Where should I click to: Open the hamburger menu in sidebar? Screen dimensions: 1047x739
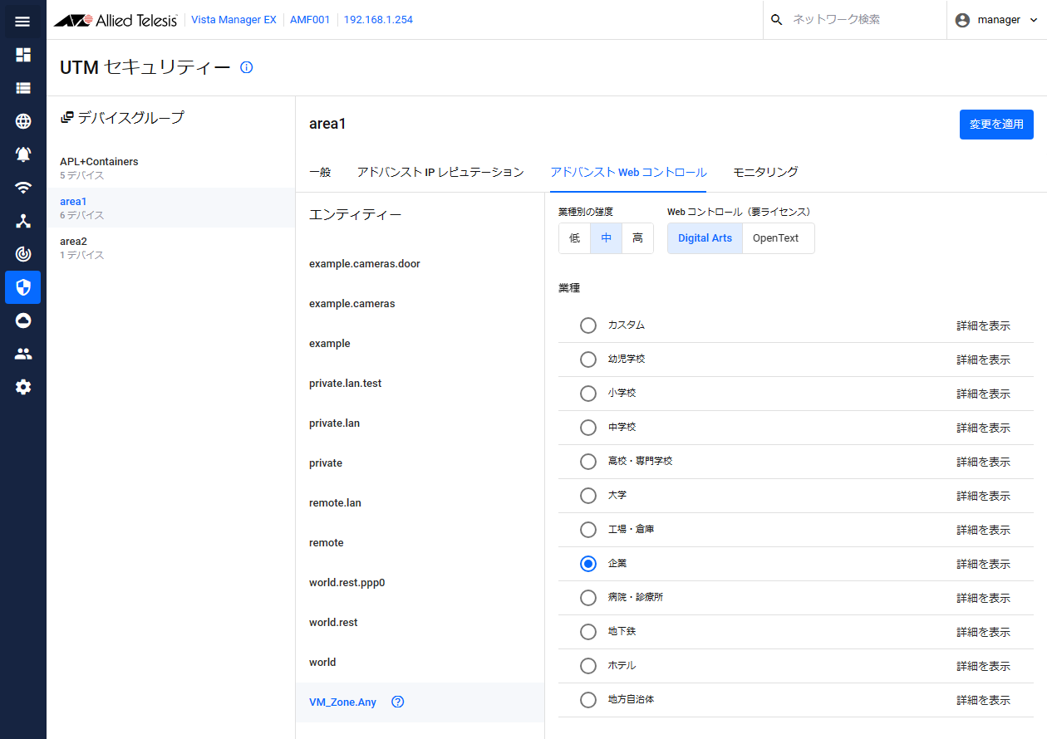coord(22,21)
